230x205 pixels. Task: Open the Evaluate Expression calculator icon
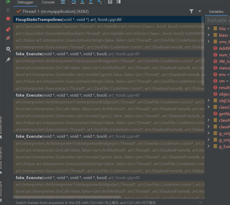(110, 2)
